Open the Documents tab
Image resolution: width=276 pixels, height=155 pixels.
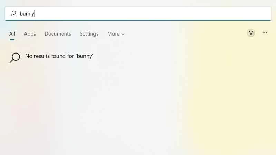click(x=58, y=34)
